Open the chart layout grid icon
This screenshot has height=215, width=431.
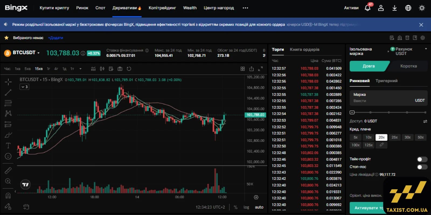click(x=243, y=69)
